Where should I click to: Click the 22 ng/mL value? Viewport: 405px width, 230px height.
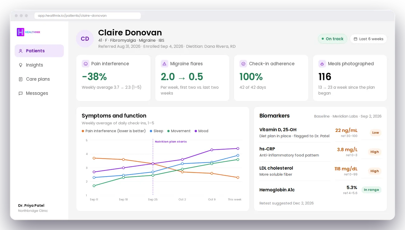click(x=346, y=130)
